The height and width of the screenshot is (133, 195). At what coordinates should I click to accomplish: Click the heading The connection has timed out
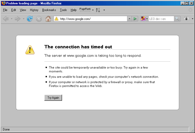pyautogui.click(x=78, y=47)
